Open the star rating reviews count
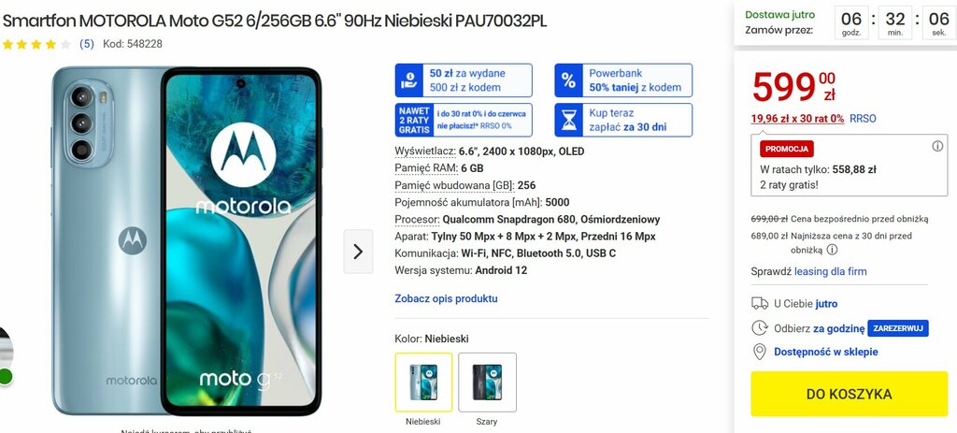 point(87,44)
